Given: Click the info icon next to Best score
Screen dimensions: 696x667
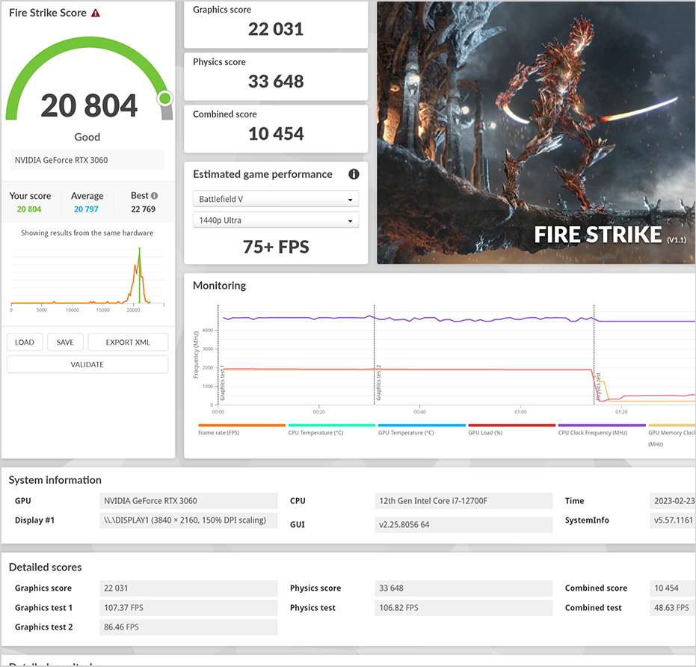Looking at the screenshot, I should 155,196.
